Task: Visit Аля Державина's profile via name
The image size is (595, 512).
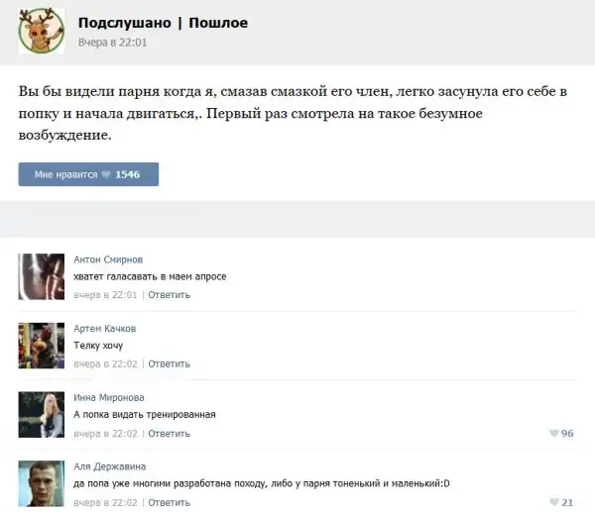Action: (110, 466)
